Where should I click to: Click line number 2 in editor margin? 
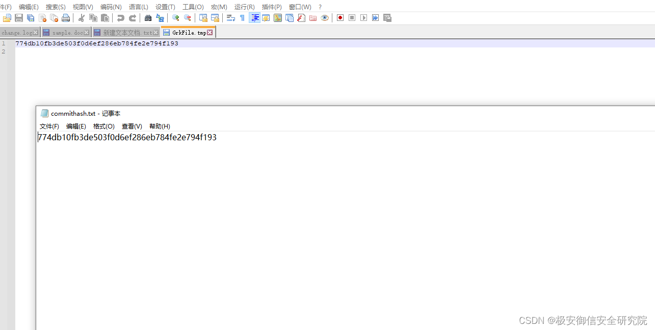point(3,52)
